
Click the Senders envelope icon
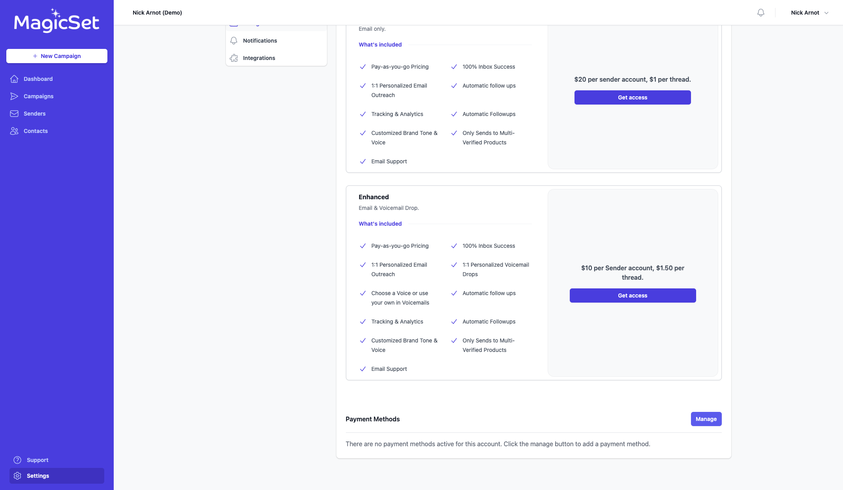pos(14,114)
